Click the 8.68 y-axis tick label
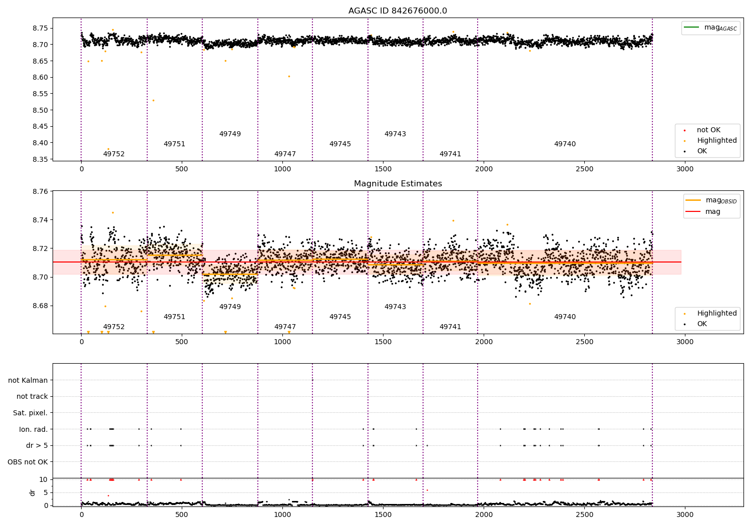Screen dimensions: 751x526 [x=40, y=306]
